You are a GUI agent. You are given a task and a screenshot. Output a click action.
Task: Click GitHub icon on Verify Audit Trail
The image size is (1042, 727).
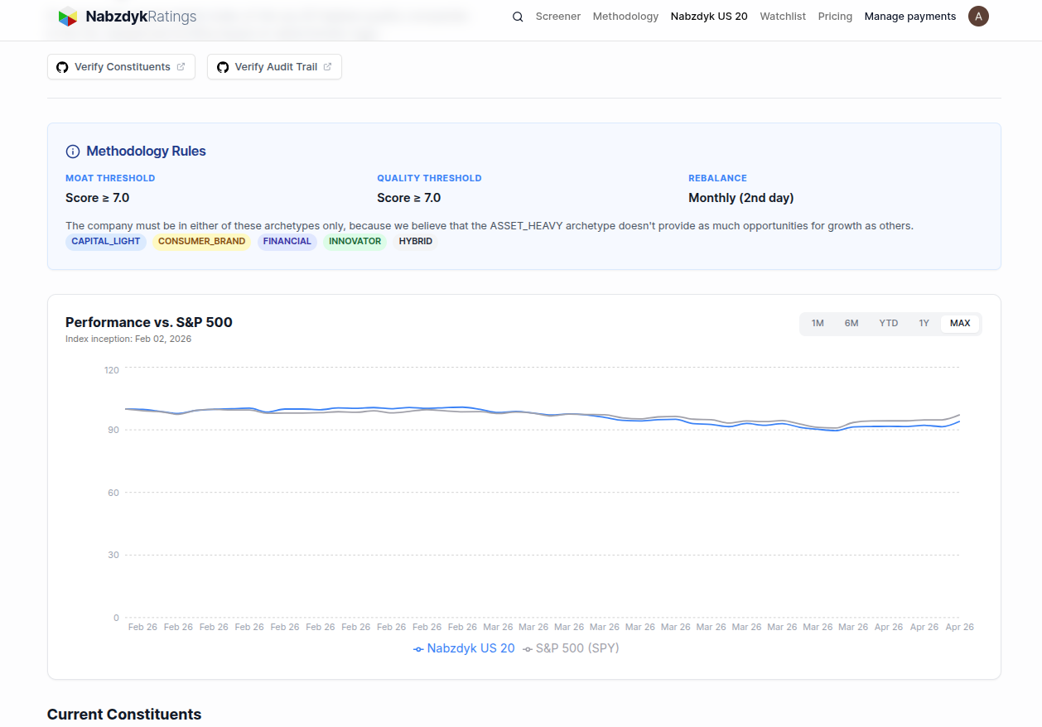(223, 67)
